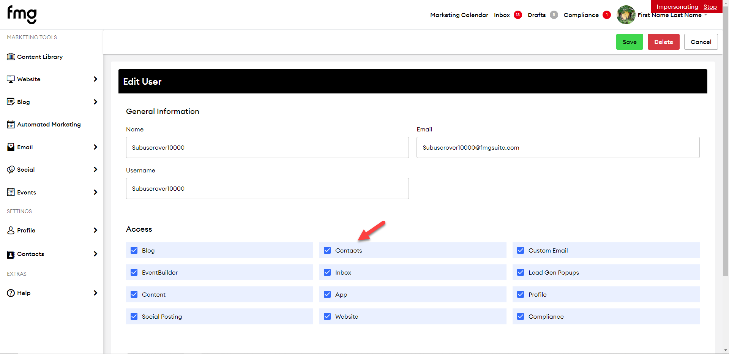Click the Cancel button
Image resolution: width=729 pixels, height=354 pixels.
coord(701,42)
